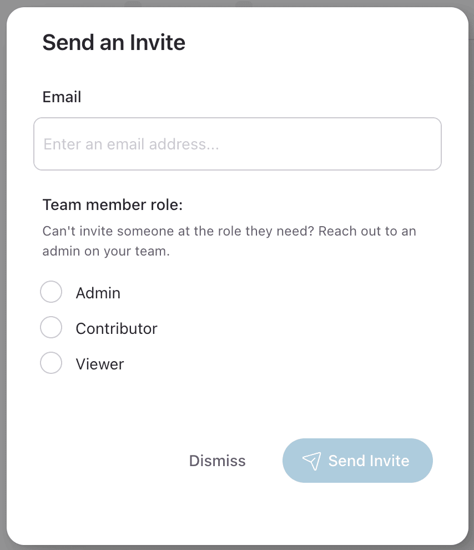Click the Viewer label text
The width and height of the screenshot is (474, 550).
pyautogui.click(x=100, y=364)
